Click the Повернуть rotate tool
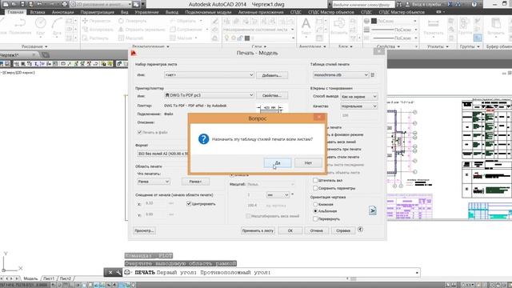The height and width of the screenshot is (288, 512). (x=133, y=21)
